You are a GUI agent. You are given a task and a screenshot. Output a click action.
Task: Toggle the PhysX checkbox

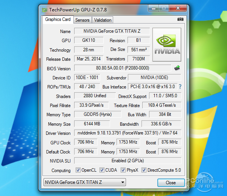(123, 170)
